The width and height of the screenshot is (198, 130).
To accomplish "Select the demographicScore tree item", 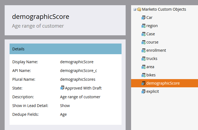I will [163, 83].
